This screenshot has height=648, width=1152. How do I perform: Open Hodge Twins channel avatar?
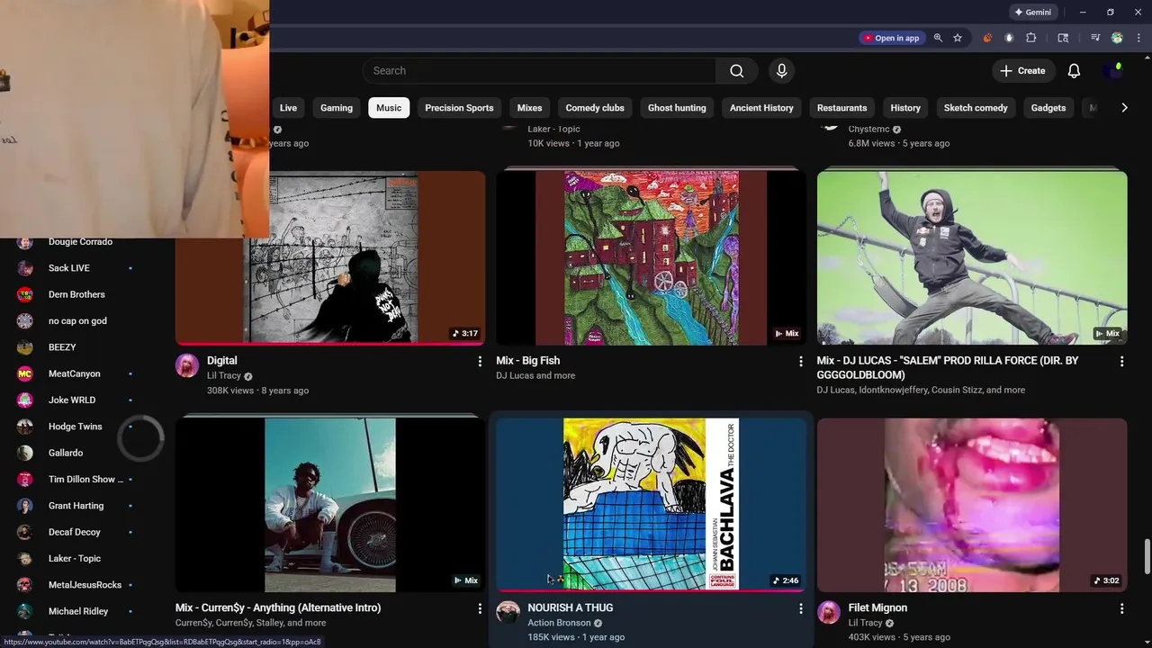(x=25, y=427)
